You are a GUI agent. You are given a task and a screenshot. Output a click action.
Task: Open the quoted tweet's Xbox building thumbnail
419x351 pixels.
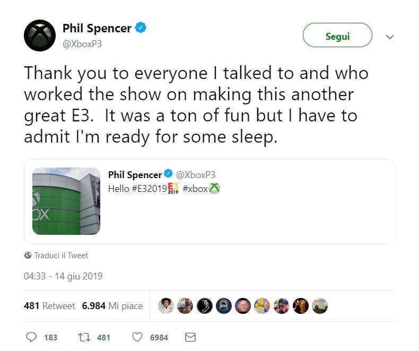(66, 201)
